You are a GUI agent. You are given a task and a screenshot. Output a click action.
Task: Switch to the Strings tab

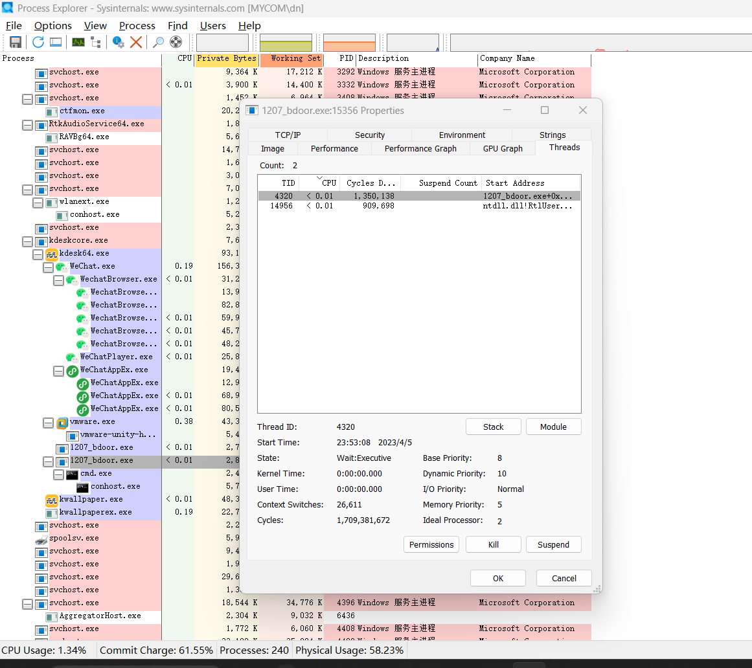pyautogui.click(x=552, y=135)
